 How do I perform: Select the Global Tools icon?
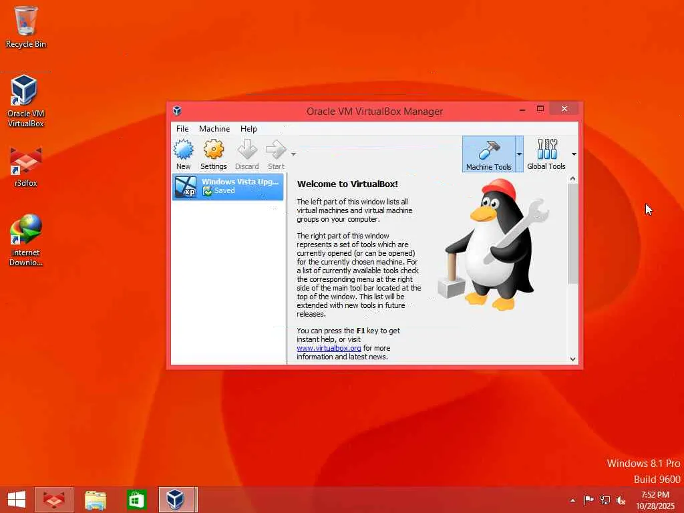(546, 149)
